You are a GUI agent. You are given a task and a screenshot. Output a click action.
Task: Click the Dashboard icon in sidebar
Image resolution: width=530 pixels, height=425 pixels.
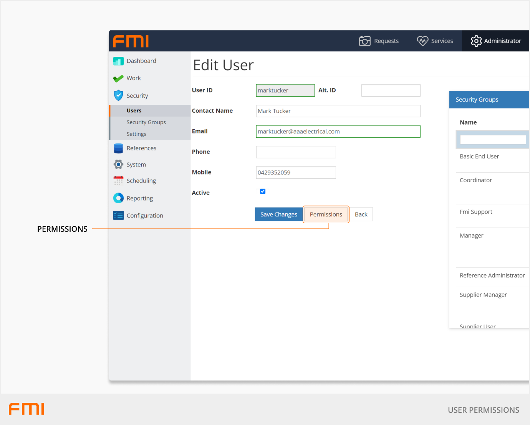coord(118,61)
